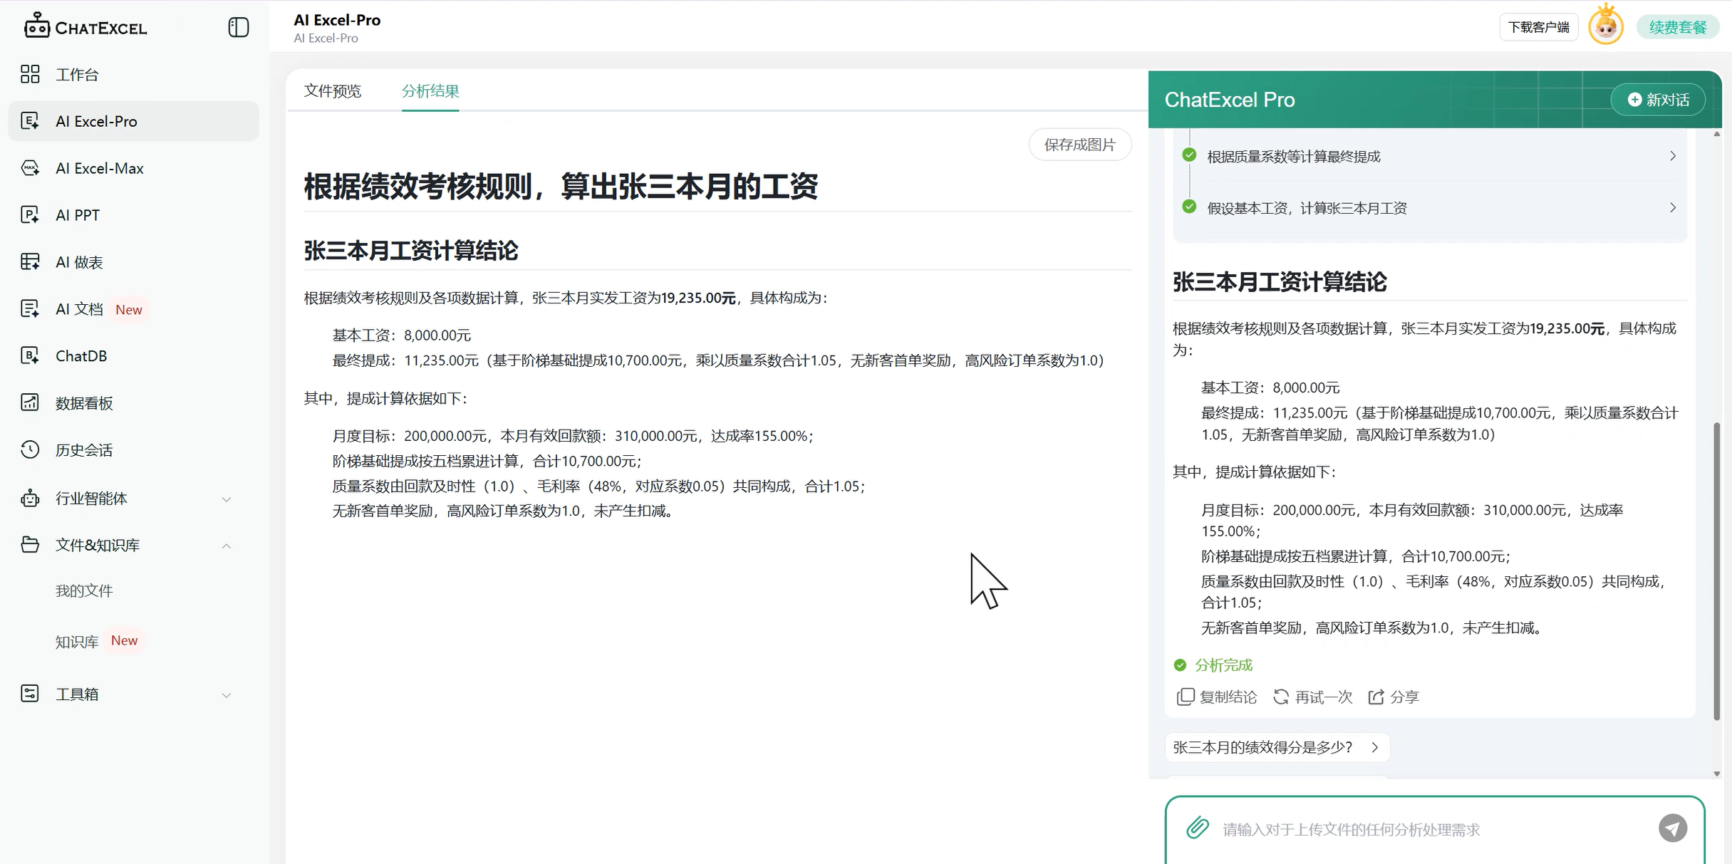Viewport: 1732px width, 864px height.
Task: Click the 分享 button
Action: [x=1394, y=697]
